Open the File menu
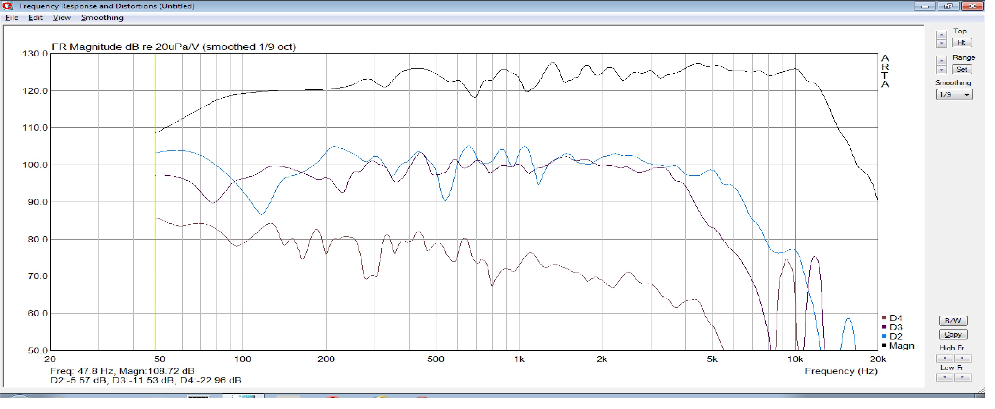 coord(12,18)
